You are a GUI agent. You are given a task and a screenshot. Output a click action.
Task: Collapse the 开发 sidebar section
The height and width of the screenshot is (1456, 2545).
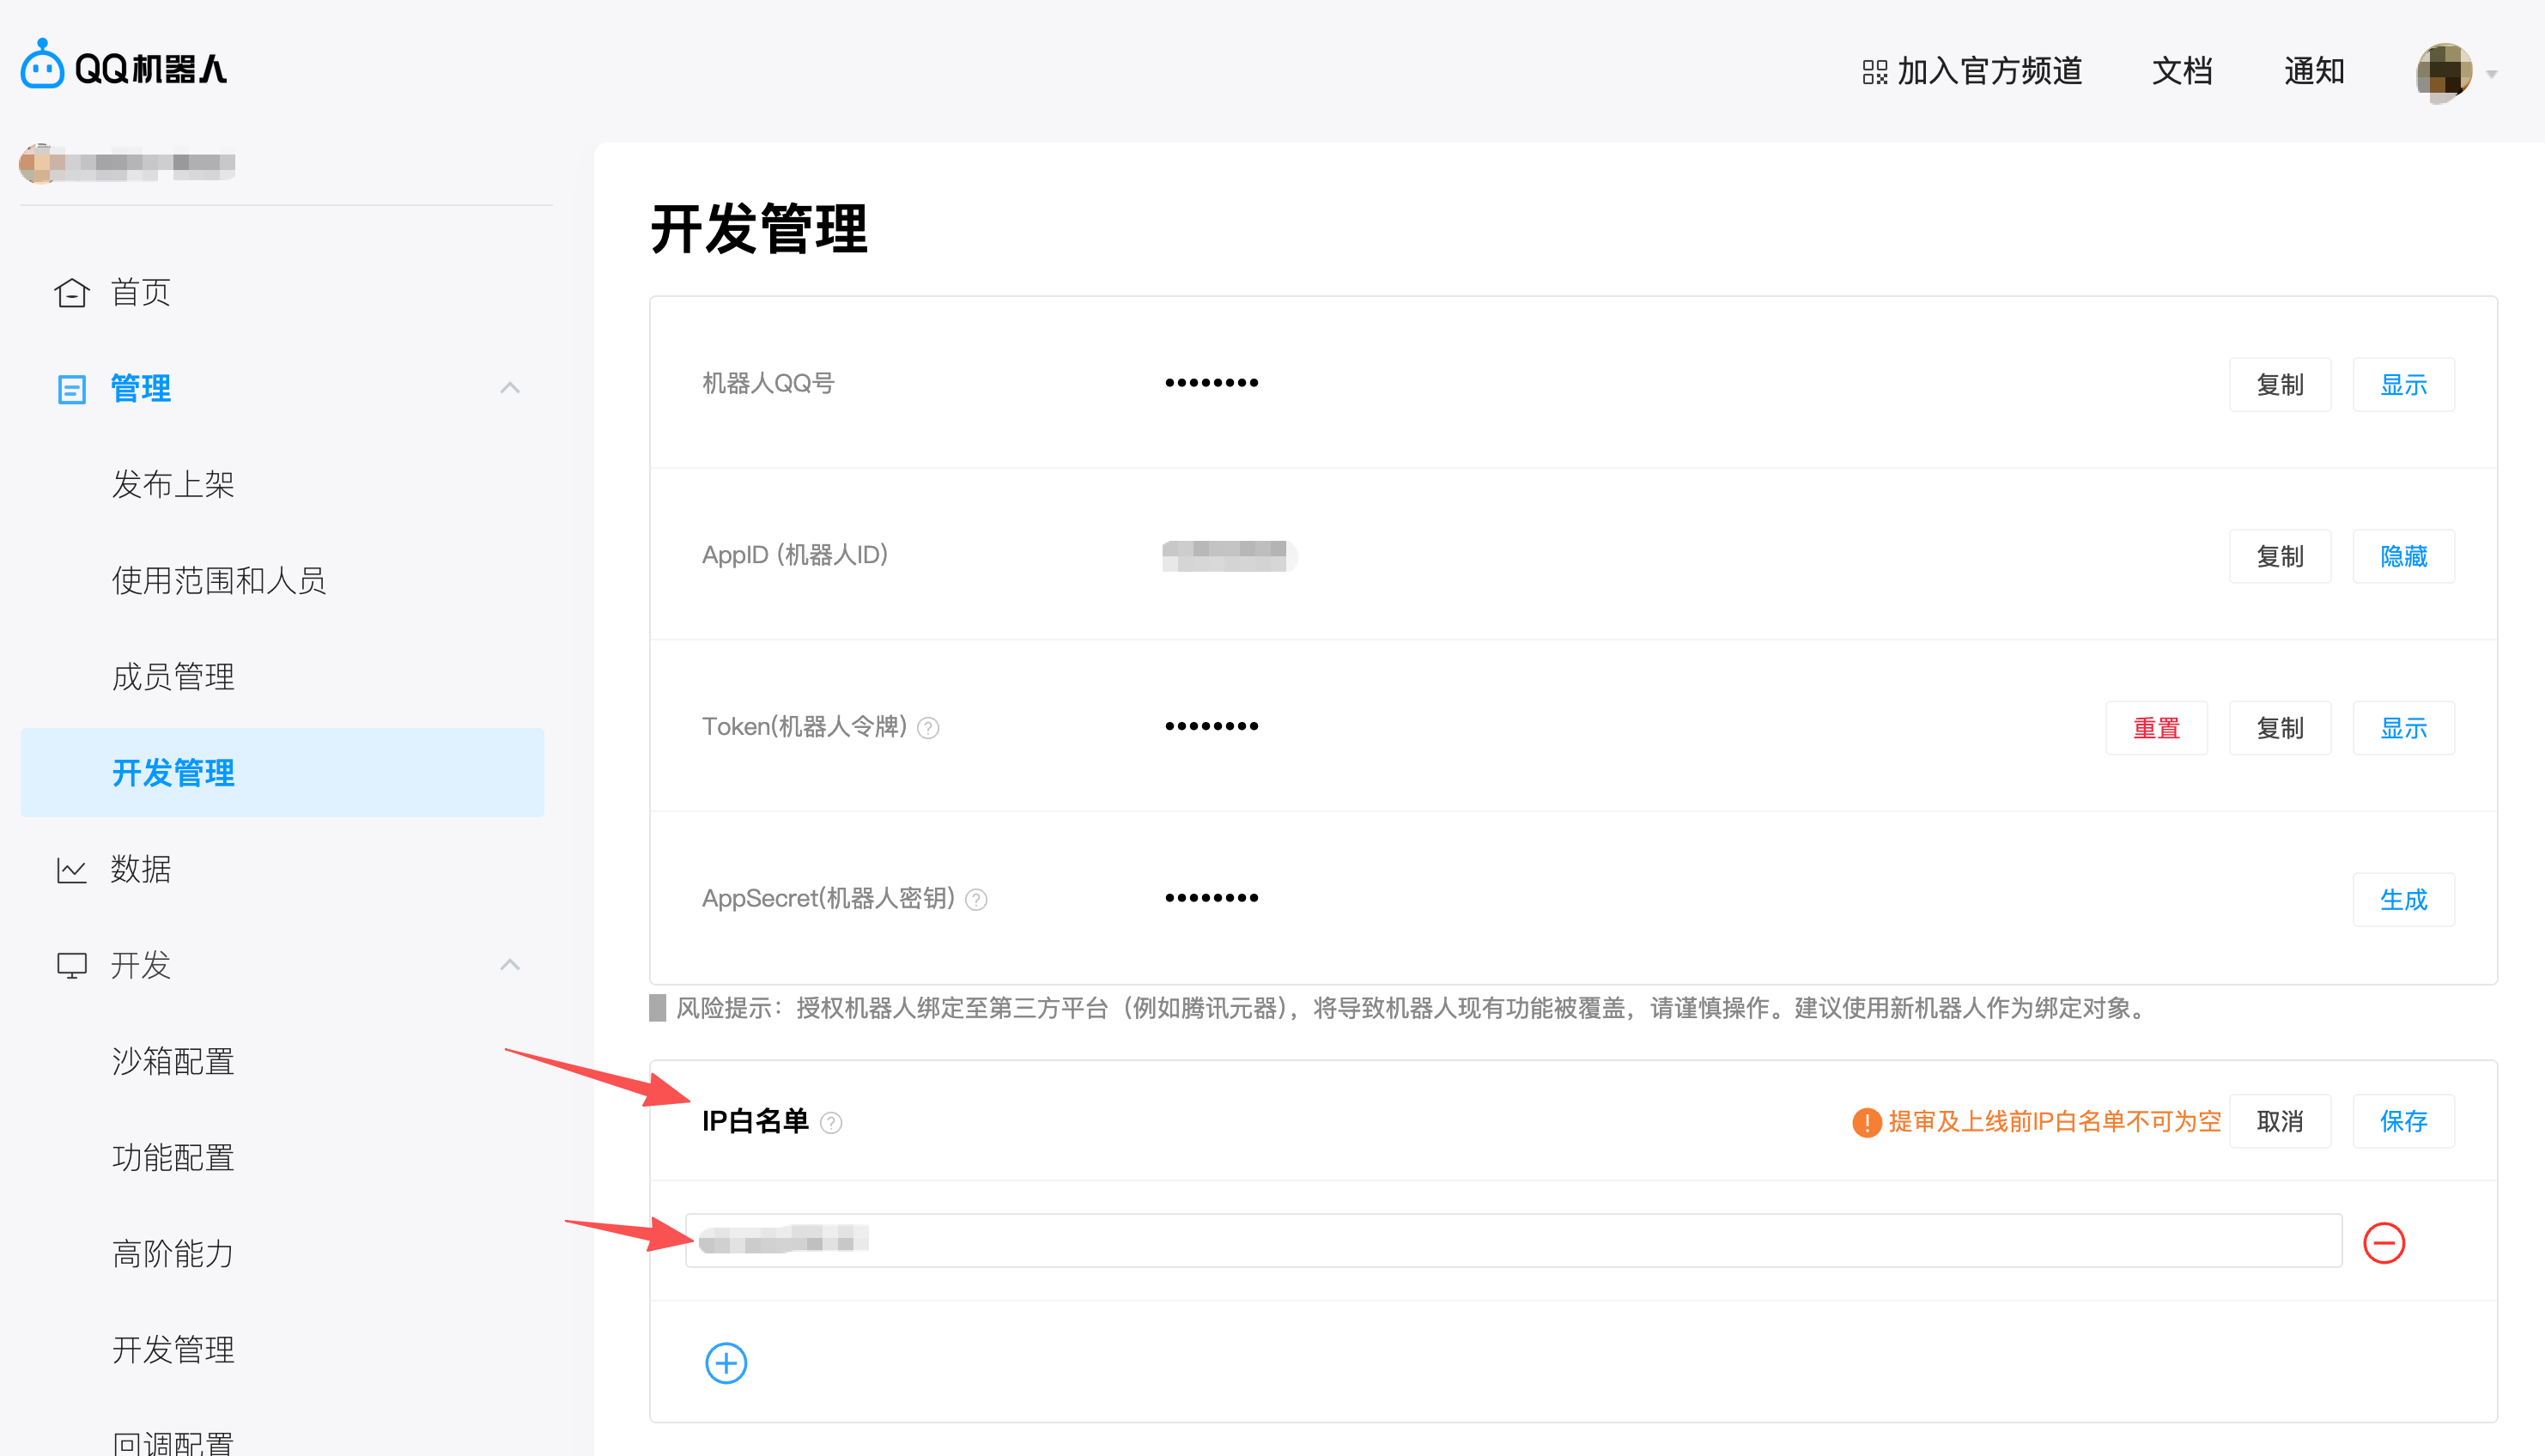(511, 964)
